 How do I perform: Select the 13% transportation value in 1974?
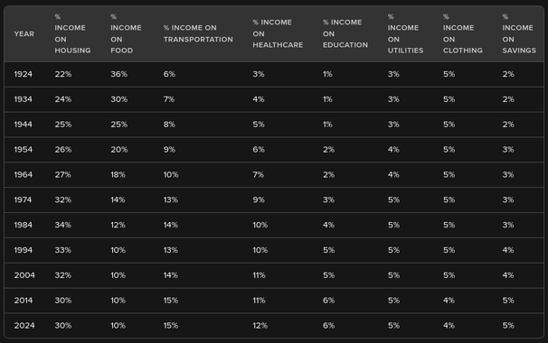click(171, 199)
